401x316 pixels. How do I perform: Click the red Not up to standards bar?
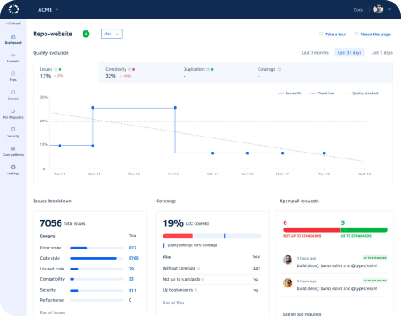312,230
